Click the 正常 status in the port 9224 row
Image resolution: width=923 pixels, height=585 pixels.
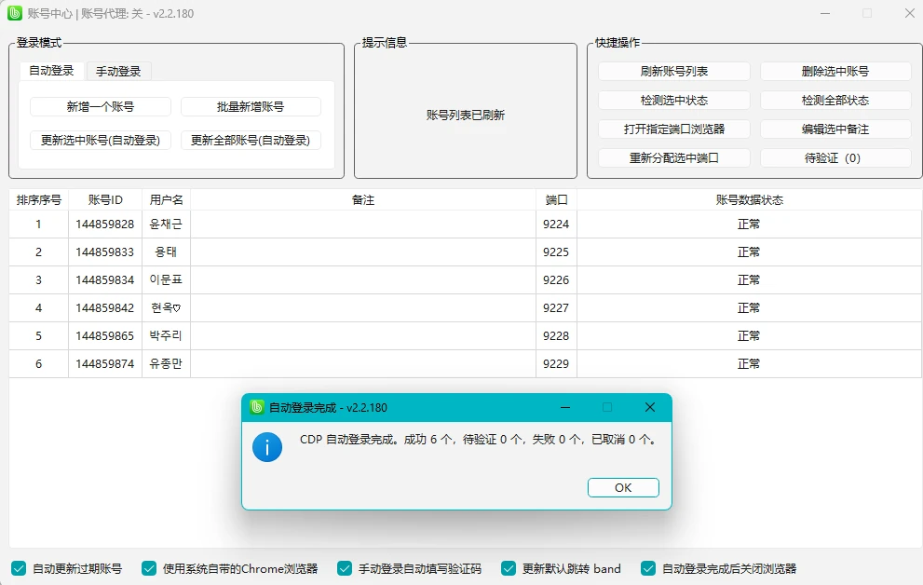coord(749,224)
